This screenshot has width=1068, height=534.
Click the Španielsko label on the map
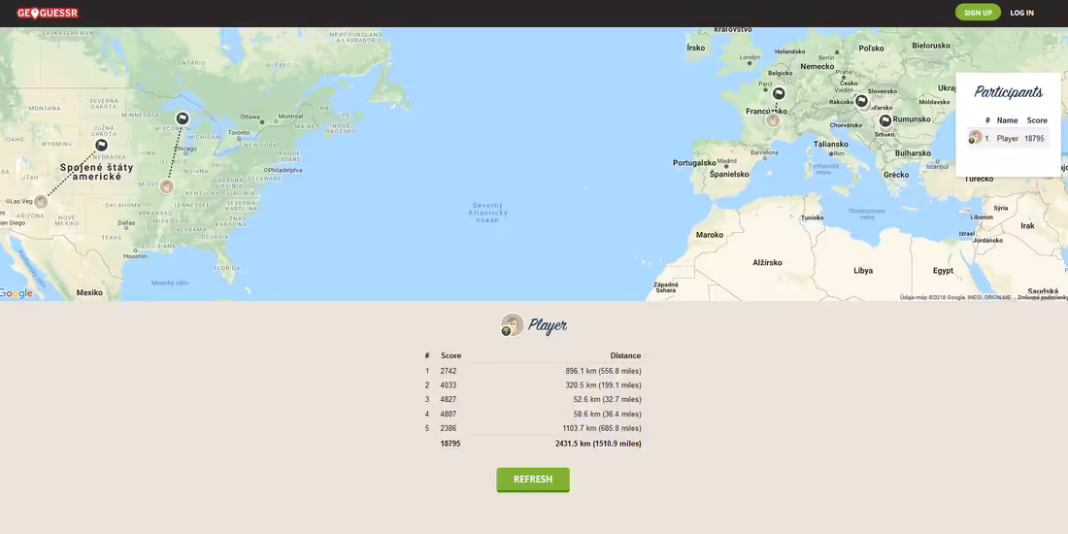729,175
